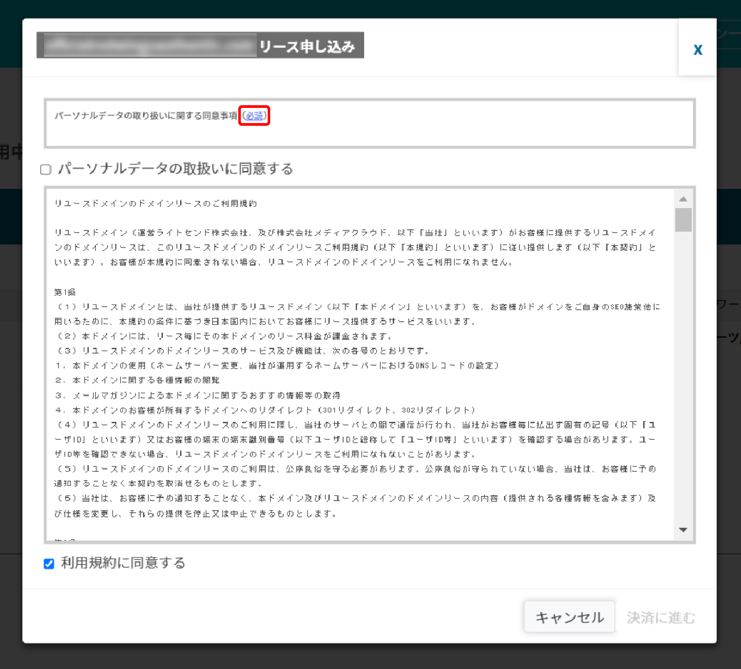The height and width of the screenshot is (669, 741).
Task: Click the blue X icon to dismiss the dialog
Action: (x=698, y=49)
